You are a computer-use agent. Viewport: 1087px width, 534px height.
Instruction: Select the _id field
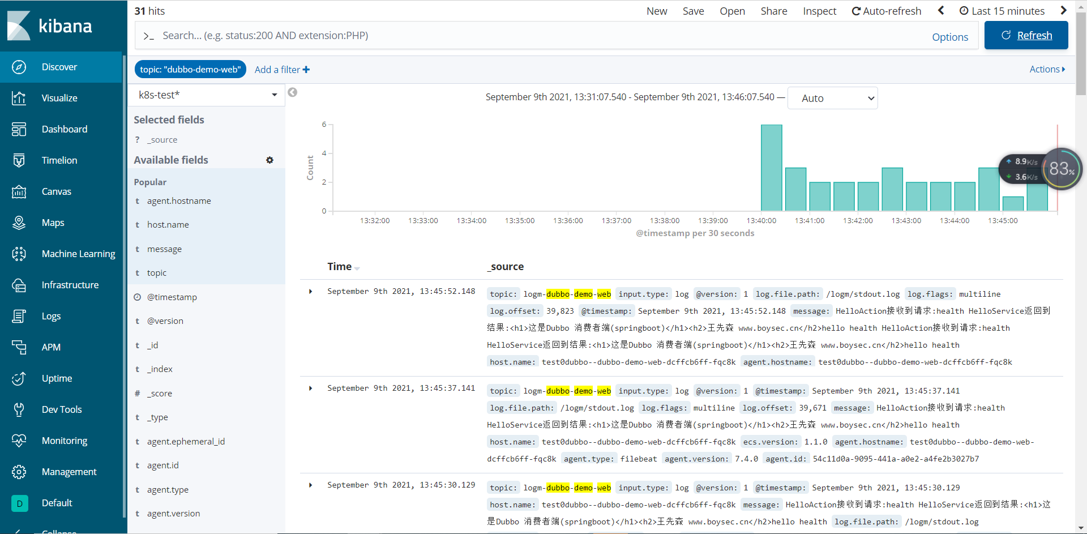(152, 345)
